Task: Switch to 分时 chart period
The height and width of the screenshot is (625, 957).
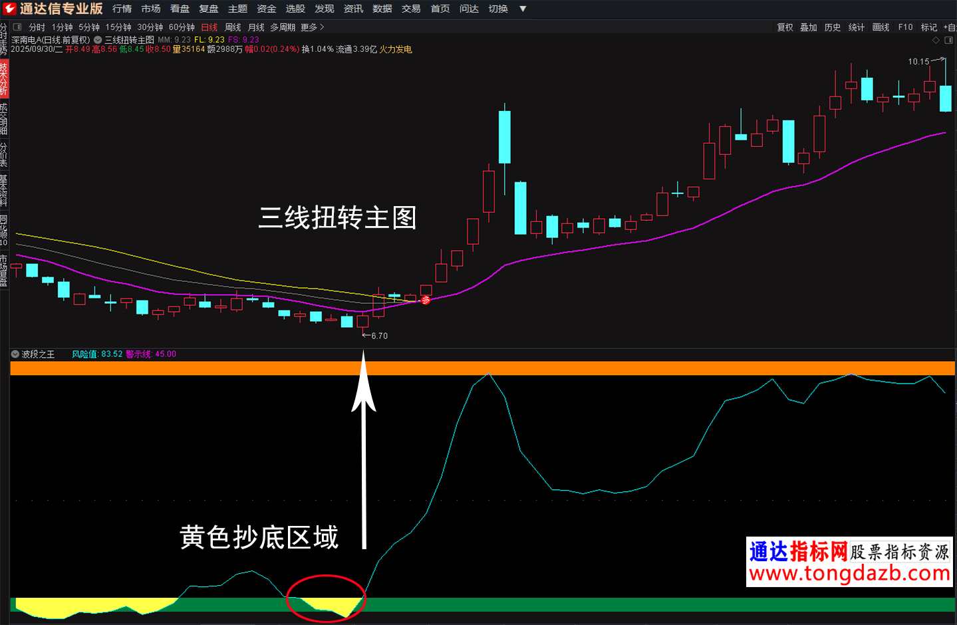Action: (37, 27)
